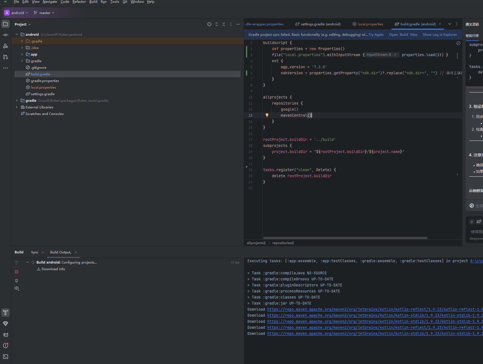Click repositories{} breadcrumb
The image size is (483, 364).
click(x=283, y=243)
